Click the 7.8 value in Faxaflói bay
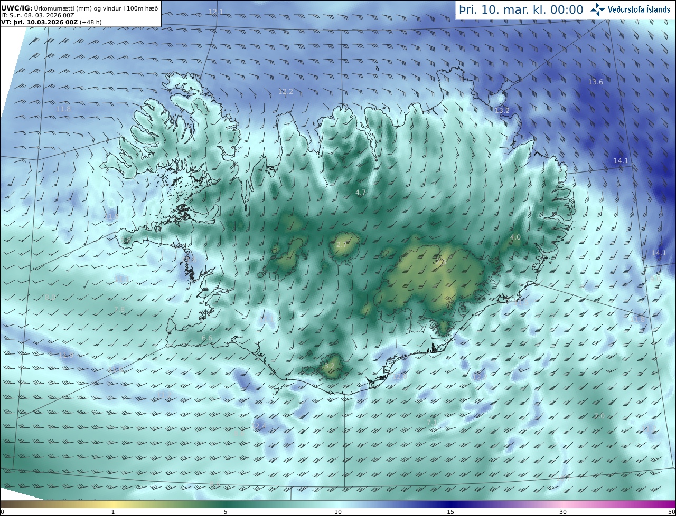 pos(119,309)
